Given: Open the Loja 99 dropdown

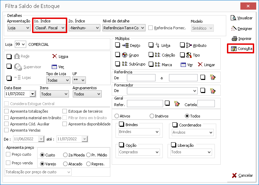Looking at the screenshot, I should 20,44.
